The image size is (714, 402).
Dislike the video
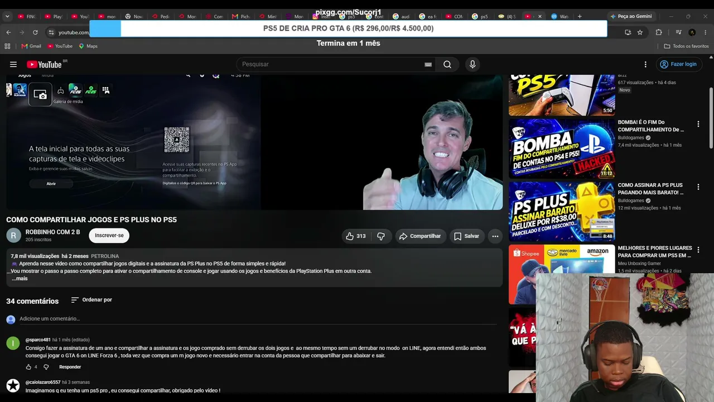point(381,236)
